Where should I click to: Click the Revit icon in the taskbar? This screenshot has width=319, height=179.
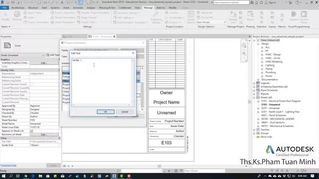[x=114, y=176]
